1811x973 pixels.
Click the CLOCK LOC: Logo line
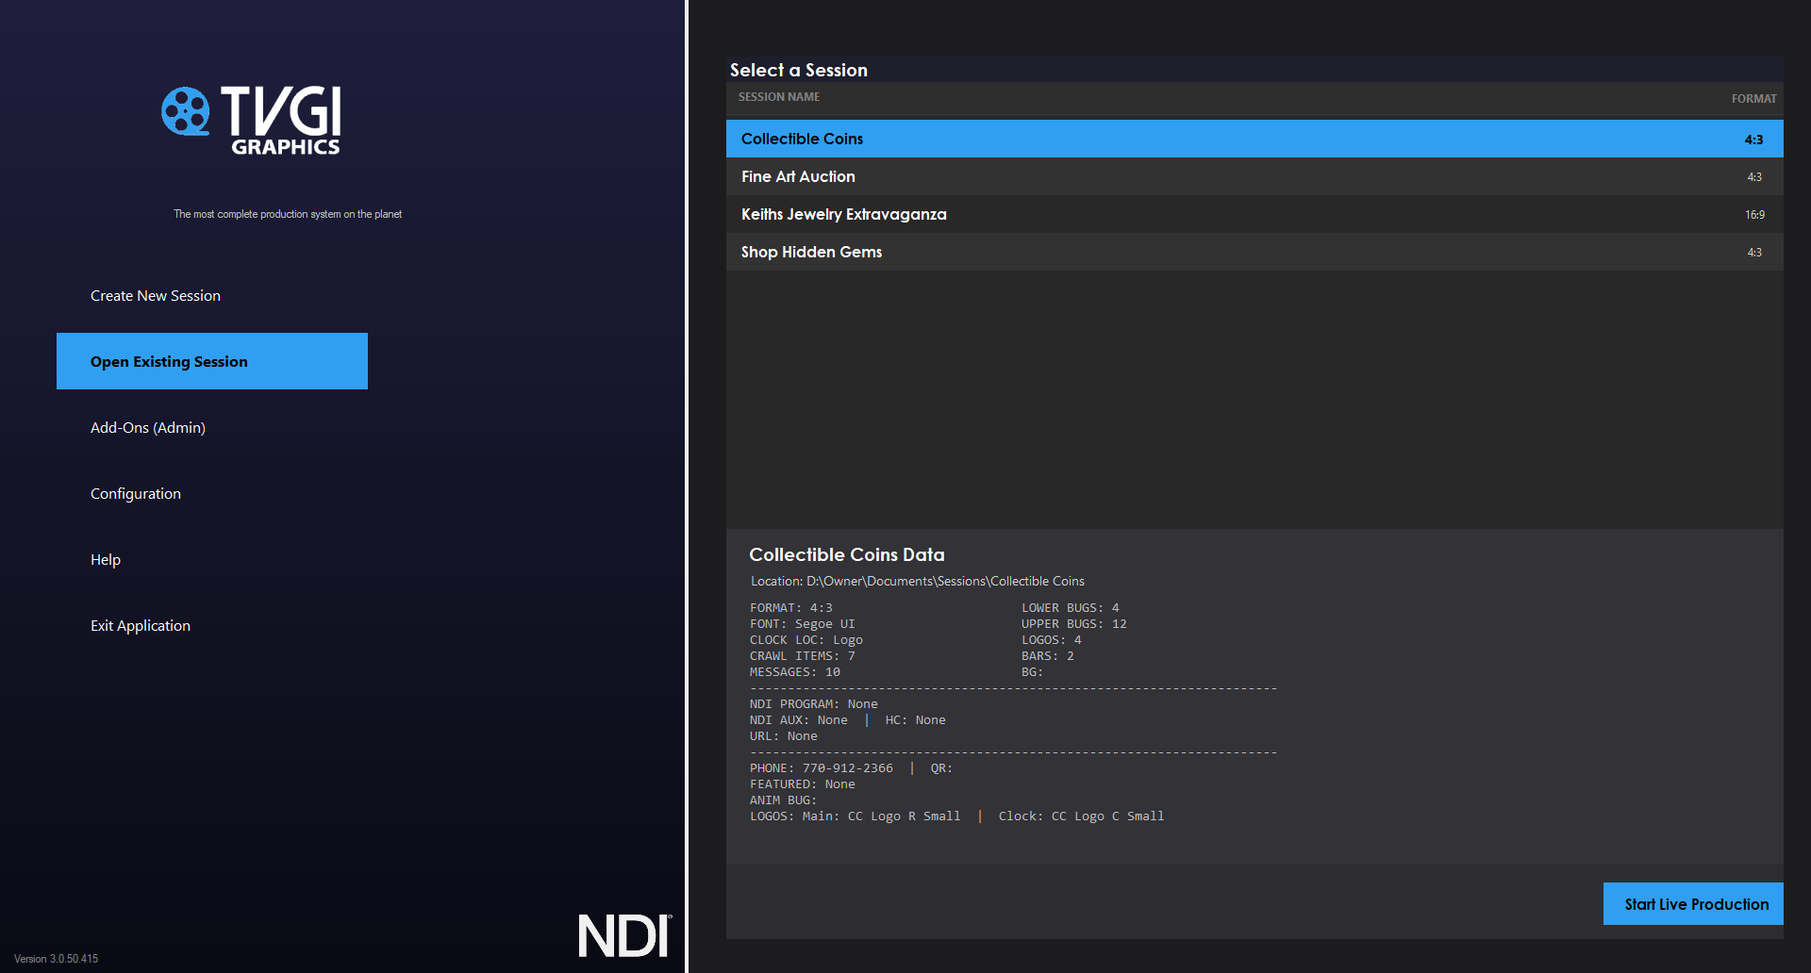[x=806, y=640]
